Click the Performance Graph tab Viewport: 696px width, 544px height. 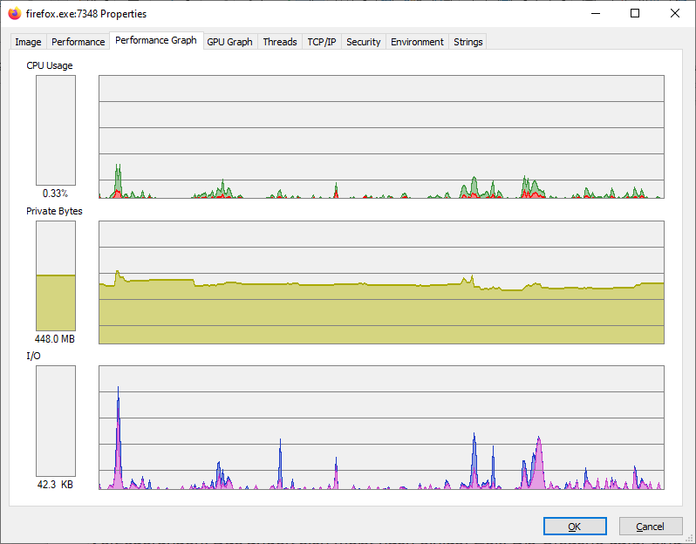(x=156, y=40)
